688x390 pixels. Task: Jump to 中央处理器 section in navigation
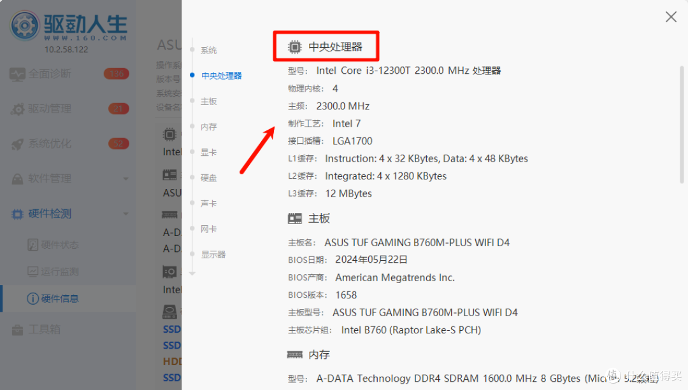222,76
